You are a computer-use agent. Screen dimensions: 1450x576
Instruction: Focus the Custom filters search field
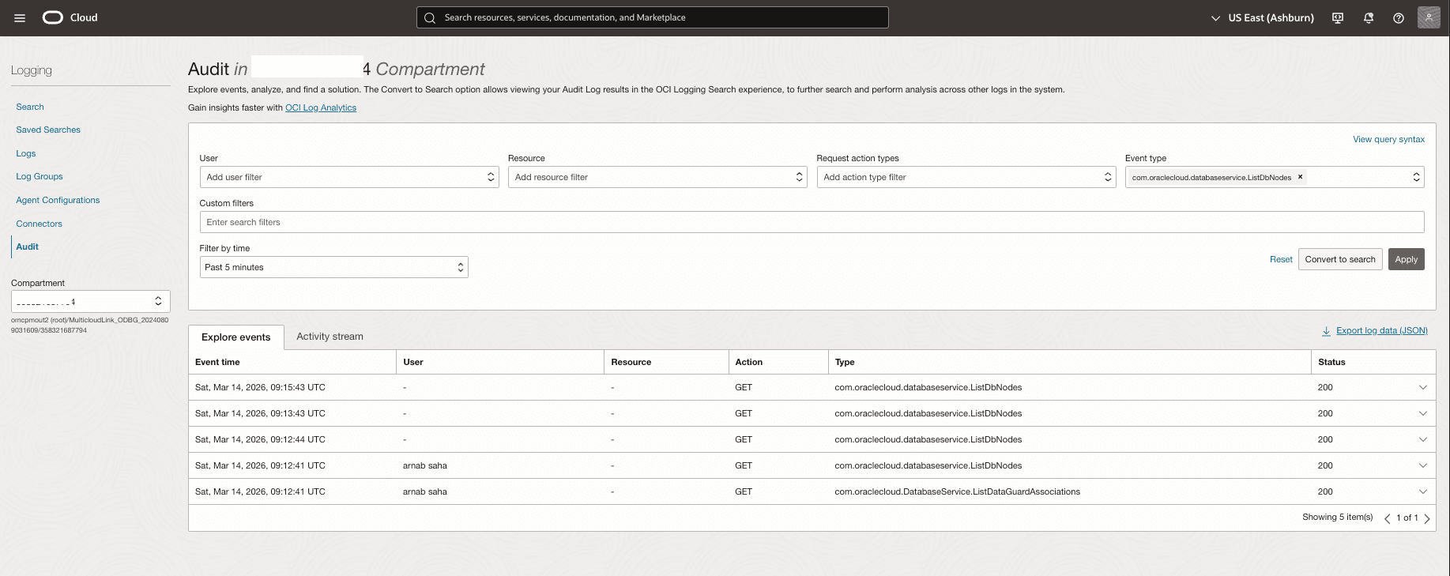(812, 222)
